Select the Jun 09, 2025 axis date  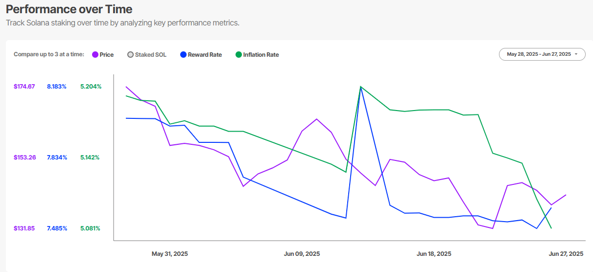pyautogui.click(x=302, y=254)
